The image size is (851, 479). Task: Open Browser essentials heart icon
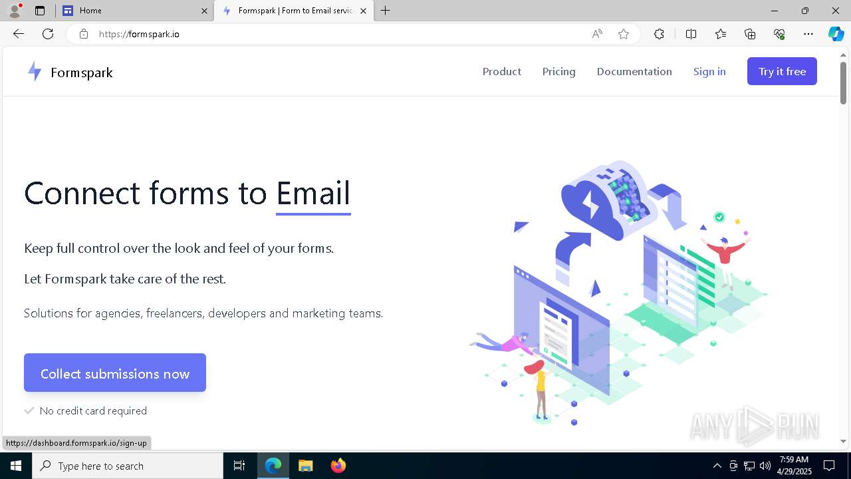pyautogui.click(x=779, y=34)
